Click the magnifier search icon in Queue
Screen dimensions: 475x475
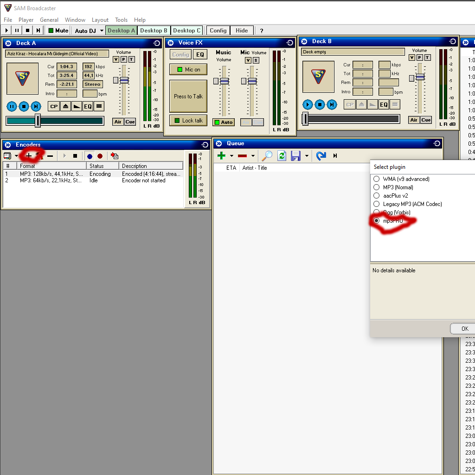pyautogui.click(x=267, y=156)
